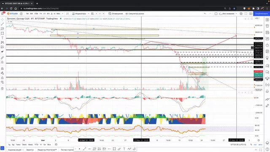The image size is (270, 152).
Task: Expand the Скринер акций dropdown arrow
Action: click(23, 150)
